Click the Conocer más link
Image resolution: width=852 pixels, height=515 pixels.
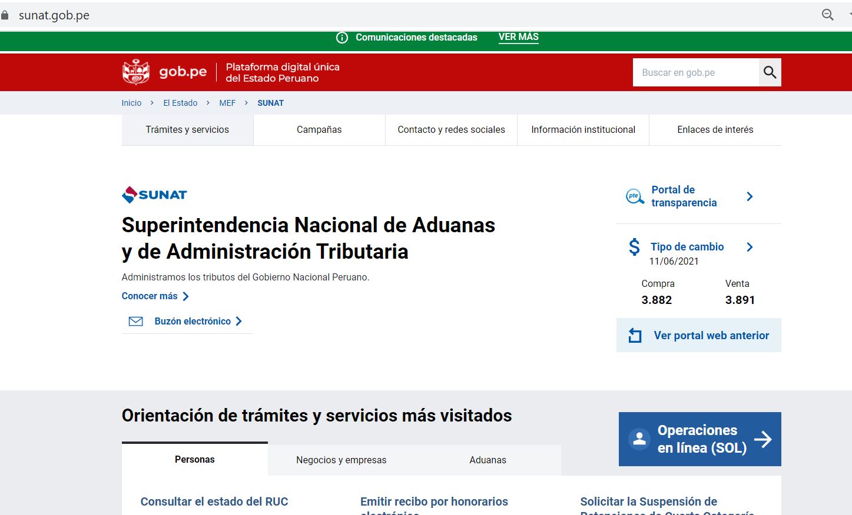pyautogui.click(x=150, y=296)
